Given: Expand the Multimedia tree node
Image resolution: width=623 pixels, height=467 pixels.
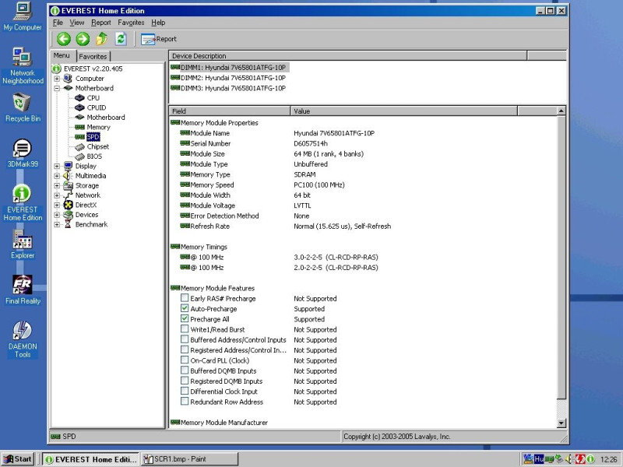Looking at the screenshot, I should pos(57,176).
